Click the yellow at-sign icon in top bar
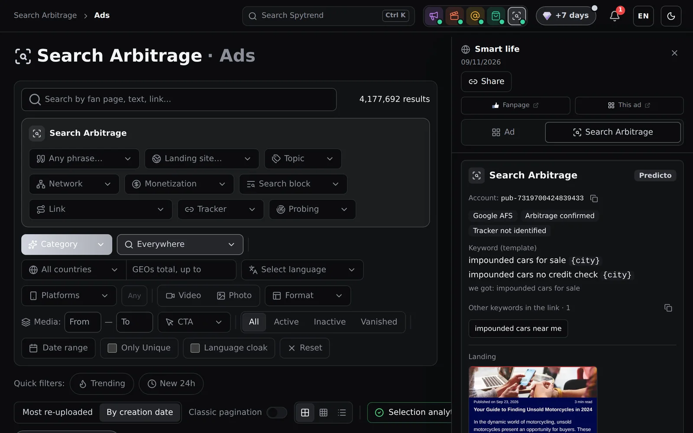 [x=475, y=16]
